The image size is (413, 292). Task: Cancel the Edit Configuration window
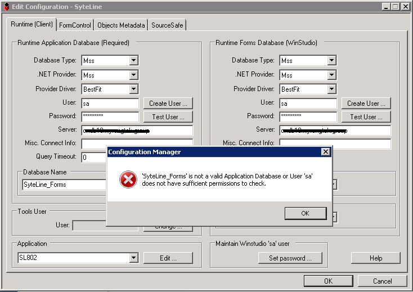tap(382, 281)
